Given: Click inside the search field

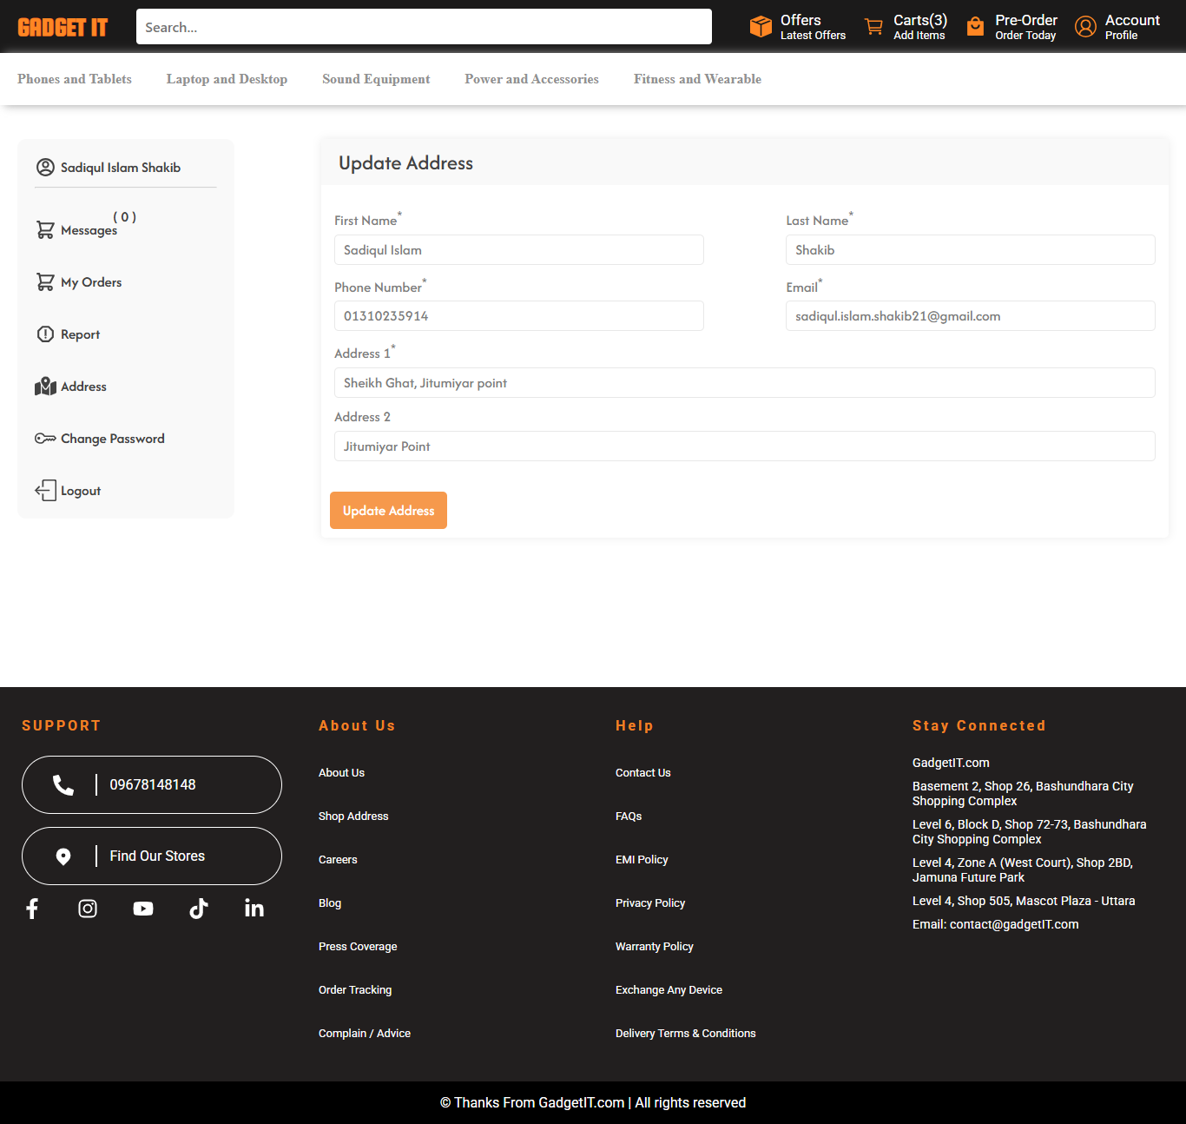Looking at the screenshot, I should [x=424, y=27].
